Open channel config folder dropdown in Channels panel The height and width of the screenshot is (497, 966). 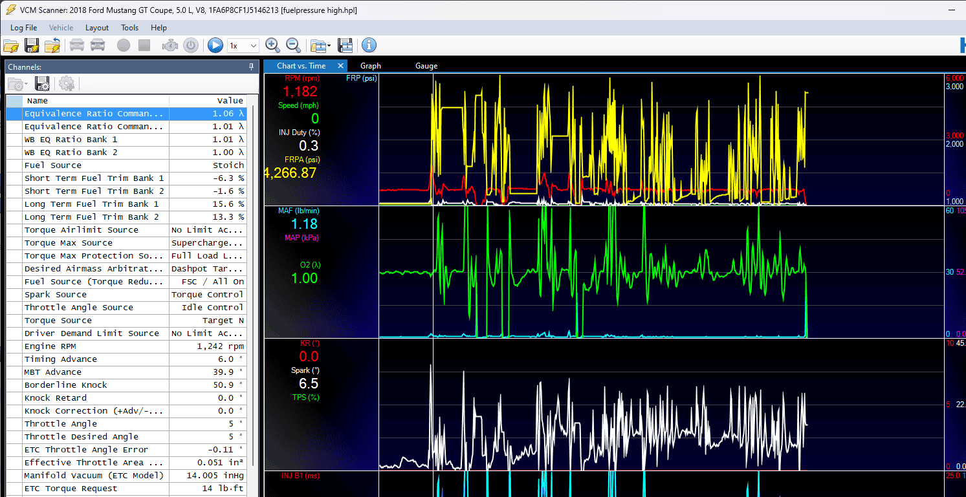pos(17,83)
